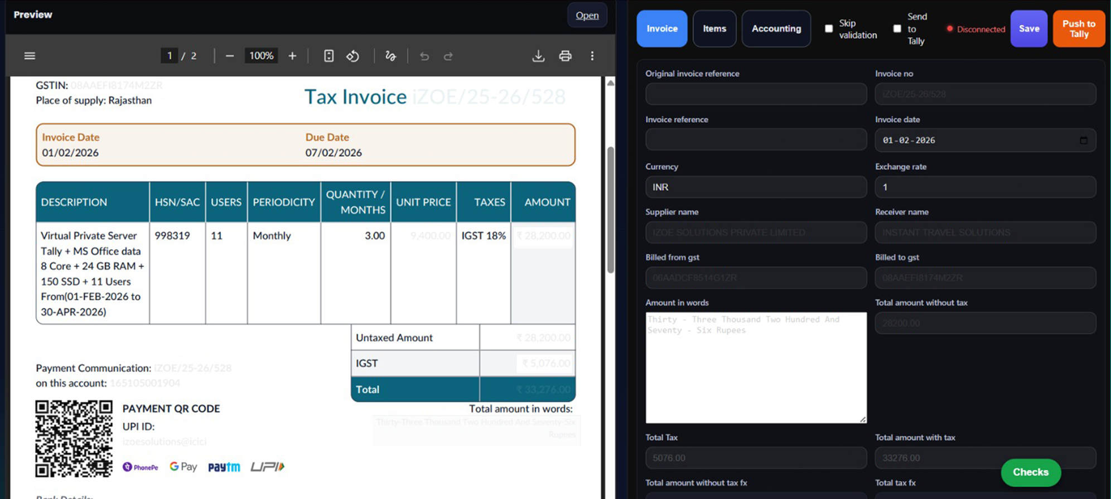
Task: Click the PhonePe logo
Action: [141, 467]
